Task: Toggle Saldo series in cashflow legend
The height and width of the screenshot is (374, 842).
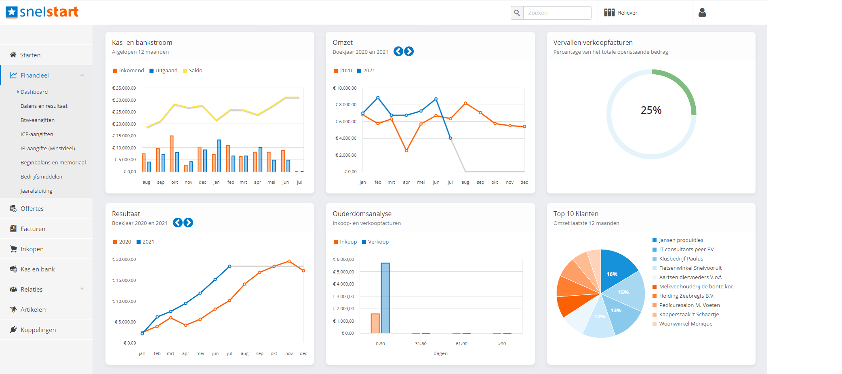Action: (192, 71)
